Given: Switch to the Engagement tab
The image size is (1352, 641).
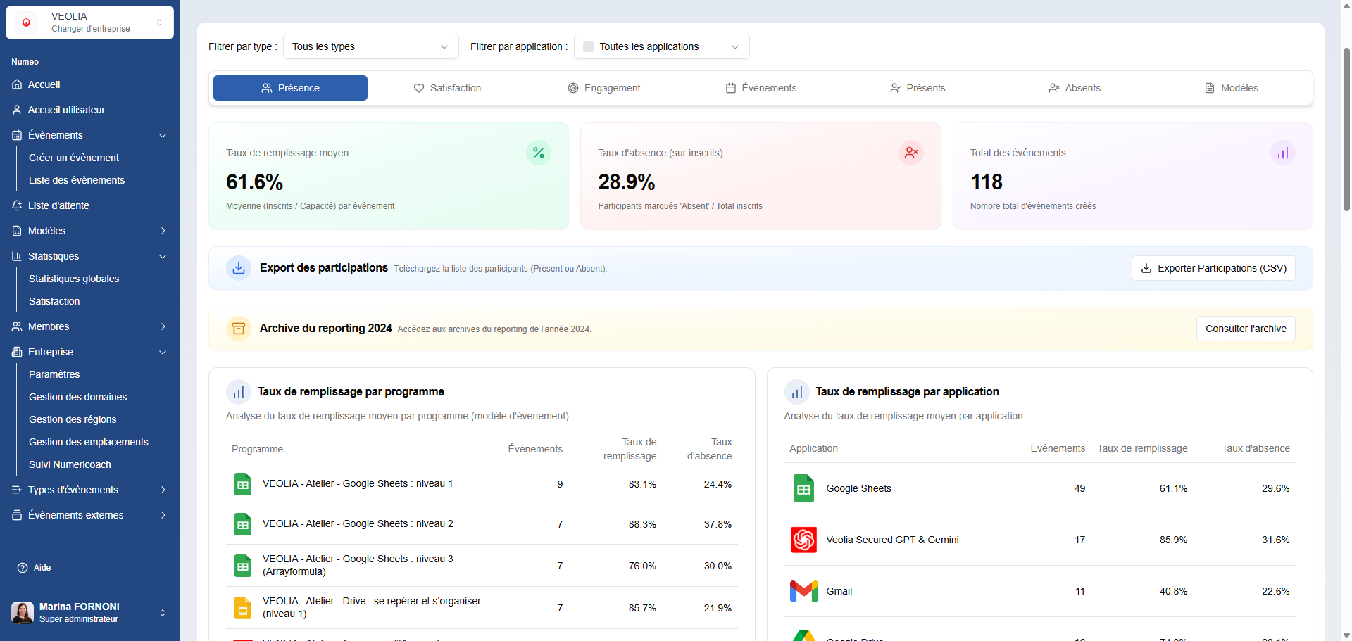Looking at the screenshot, I should pos(604,88).
